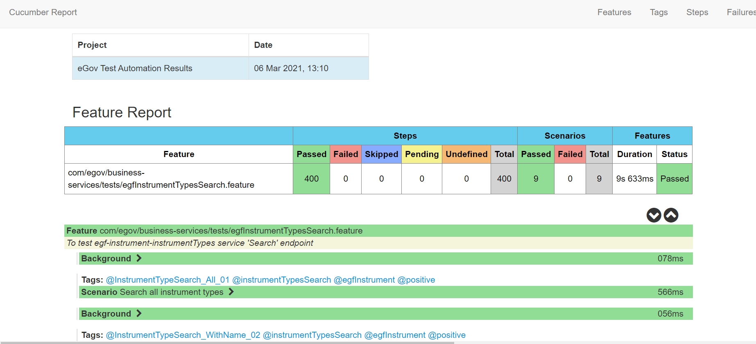Open the Failures navigation item
This screenshot has height=344, width=756.
click(740, 12)
